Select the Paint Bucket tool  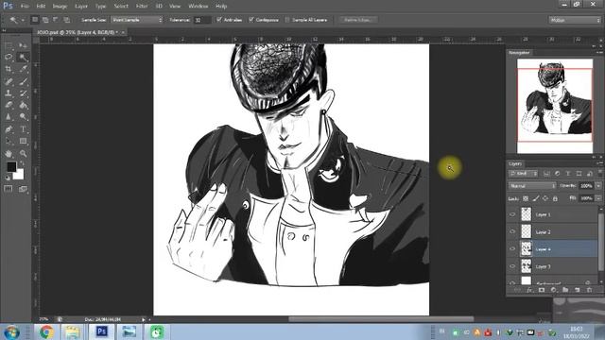click(x=23, y=105)
